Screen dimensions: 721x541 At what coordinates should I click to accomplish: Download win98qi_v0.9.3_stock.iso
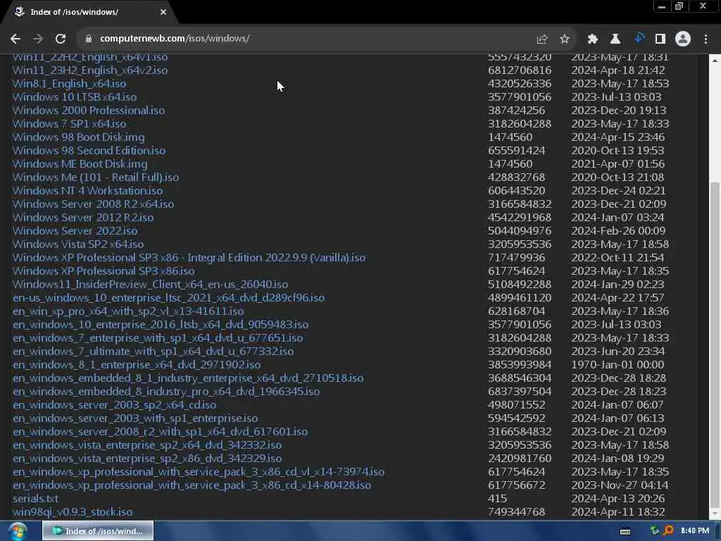(73, 511)
